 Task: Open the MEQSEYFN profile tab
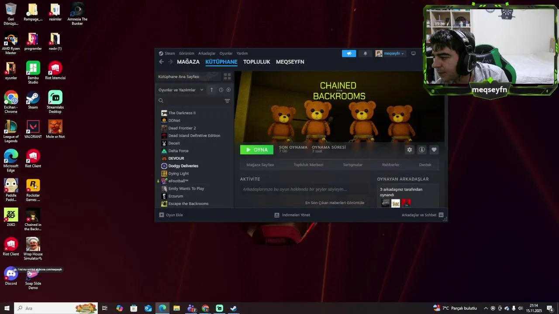point(290,62)
